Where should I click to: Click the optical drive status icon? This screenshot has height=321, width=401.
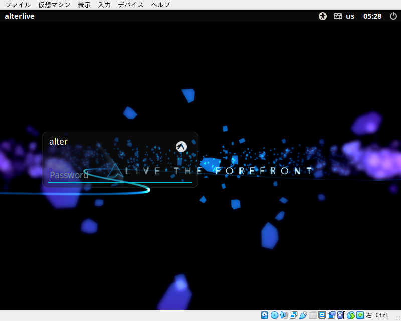click(274, 315)
